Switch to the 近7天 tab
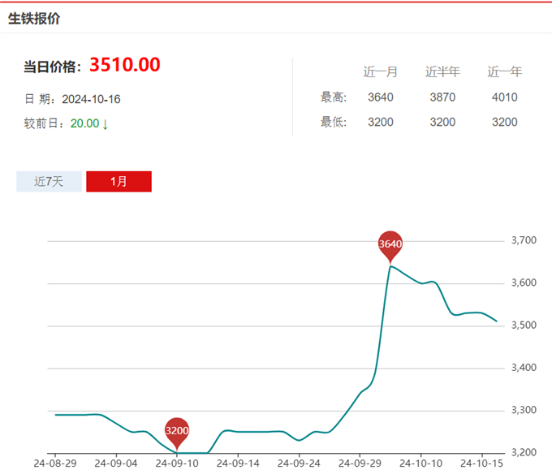 point(48,182)
